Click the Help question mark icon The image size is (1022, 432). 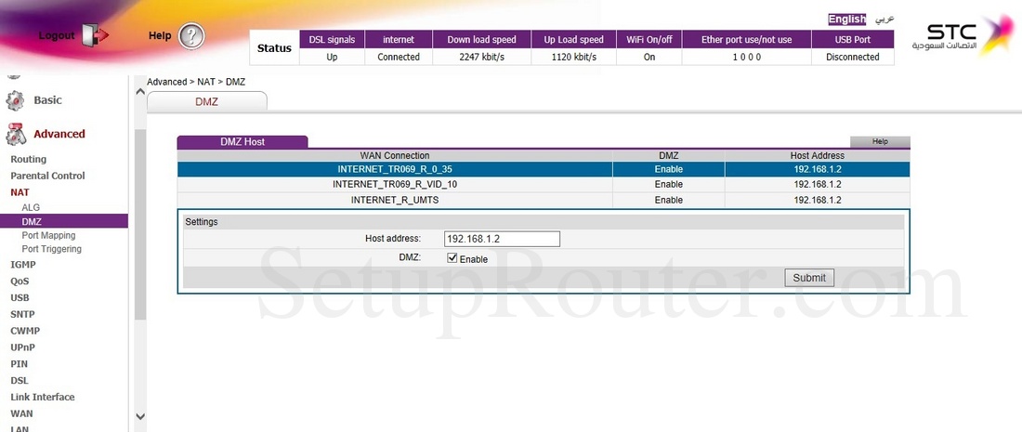click(190, 36)
